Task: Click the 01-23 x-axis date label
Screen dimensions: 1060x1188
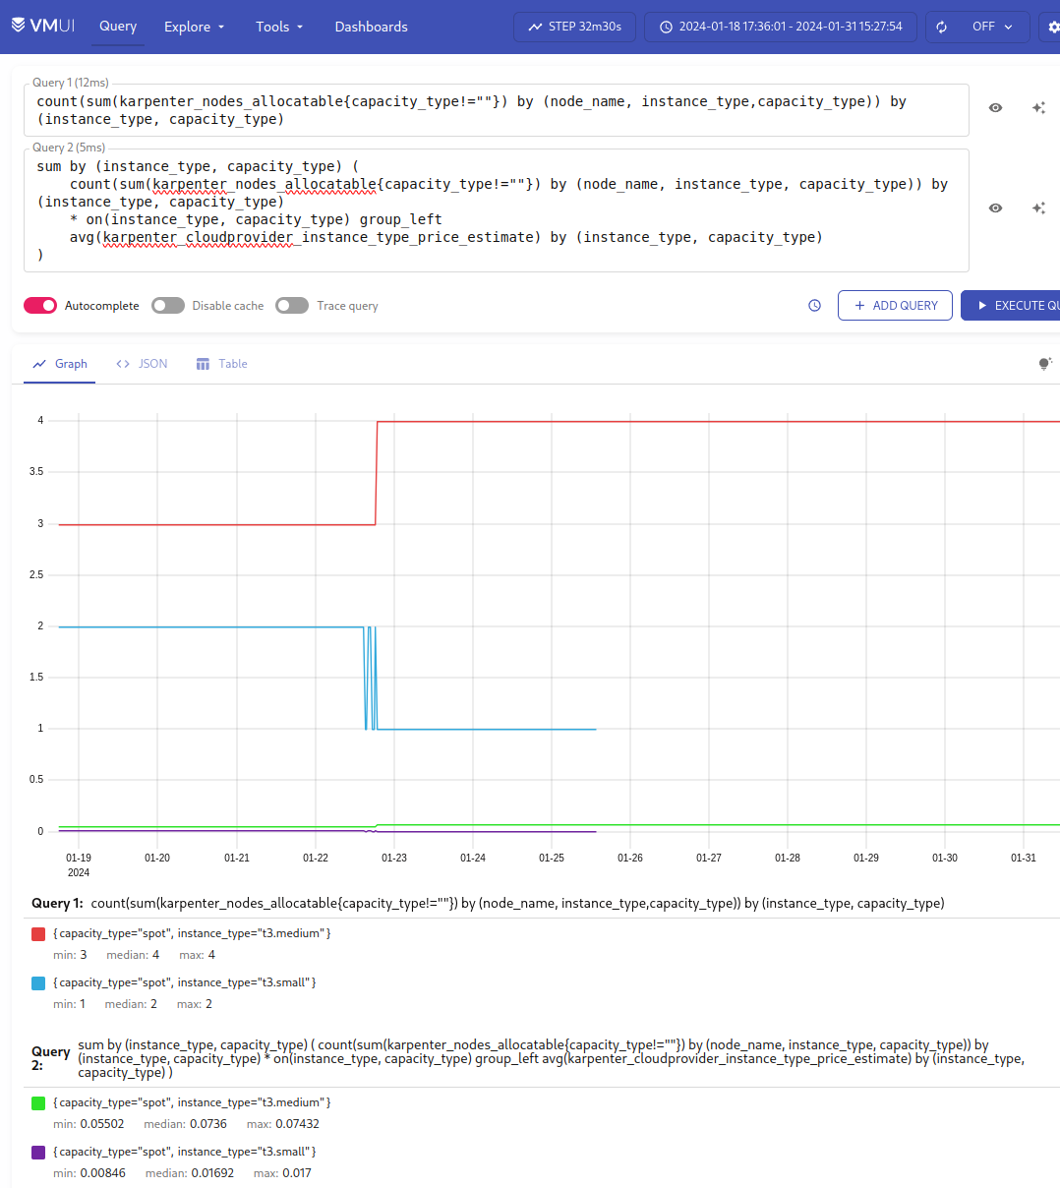Action: (x=394, y=859)
